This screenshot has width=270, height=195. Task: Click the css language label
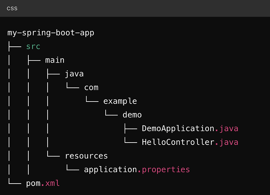12,8
